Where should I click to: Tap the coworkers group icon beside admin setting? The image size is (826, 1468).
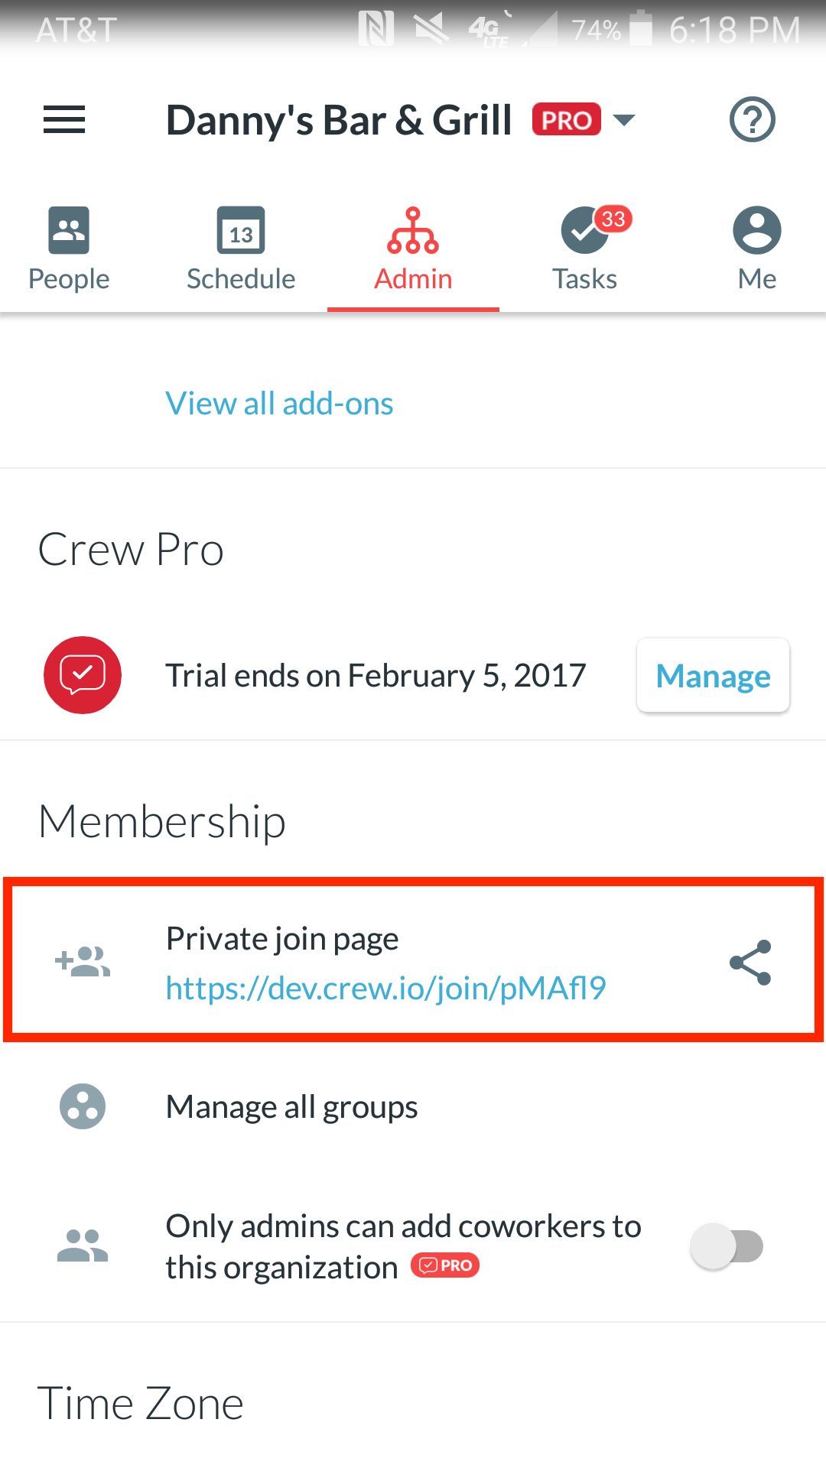[x=83, y=1246]
